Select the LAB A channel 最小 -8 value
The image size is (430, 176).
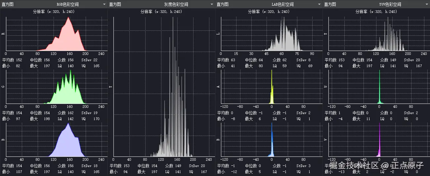point(233,119)
